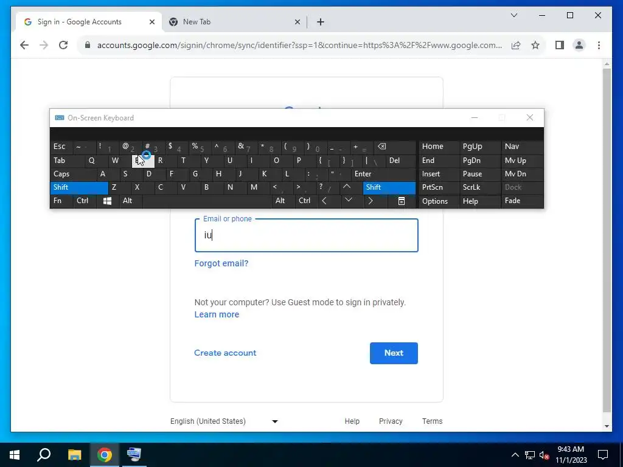This screenshot has height=467, width=623.
Task: Open the Chrome tab search chevron
Action: pos(513,15)
